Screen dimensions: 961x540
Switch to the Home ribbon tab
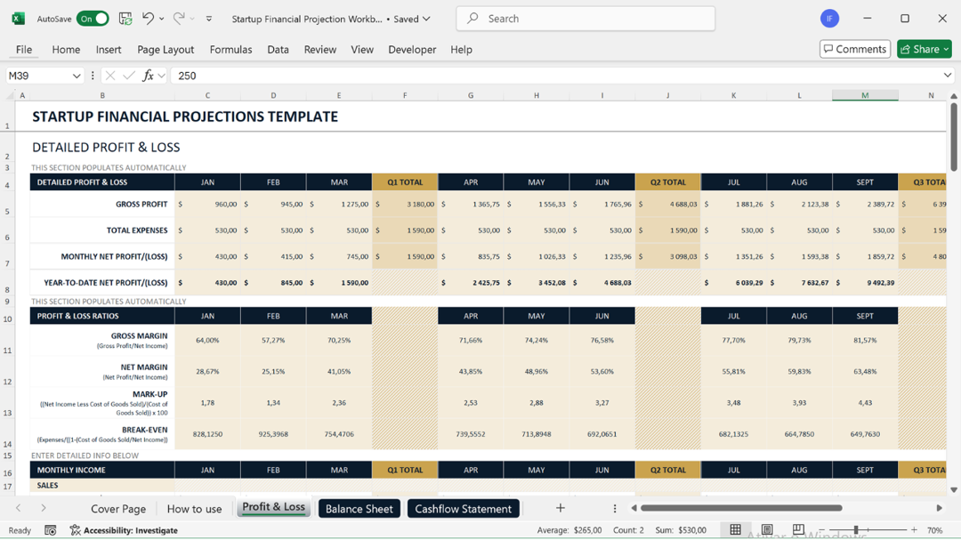pos(66,50)
